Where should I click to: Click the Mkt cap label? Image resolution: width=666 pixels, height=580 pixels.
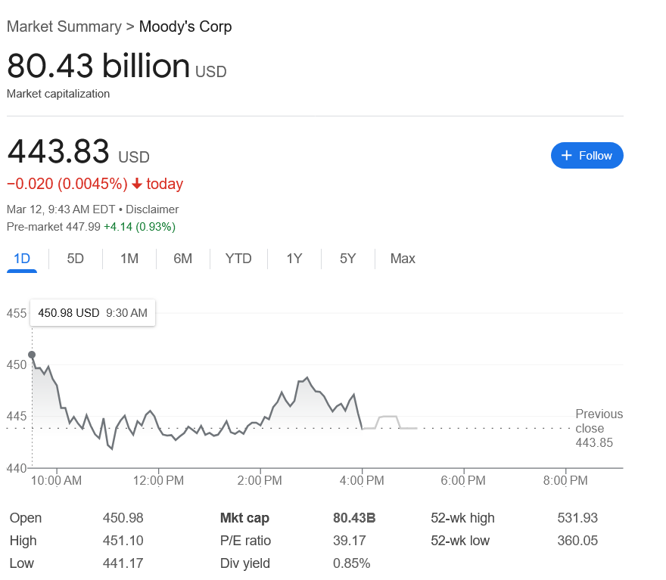point(244,518)
